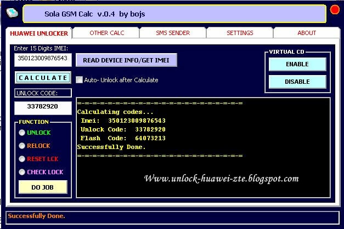Select the RELOCK radio option
Screen dimensions: 344x229
pyautogui.click(x=22, y=146)
